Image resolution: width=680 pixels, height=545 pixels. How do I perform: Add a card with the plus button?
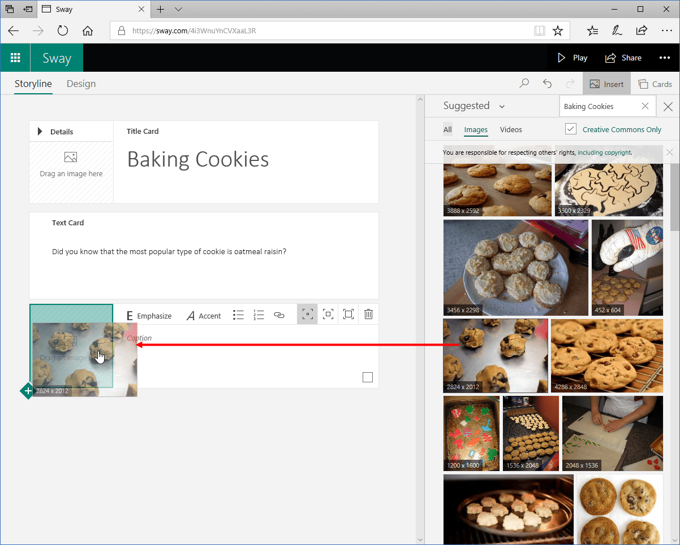pos(28,391)
